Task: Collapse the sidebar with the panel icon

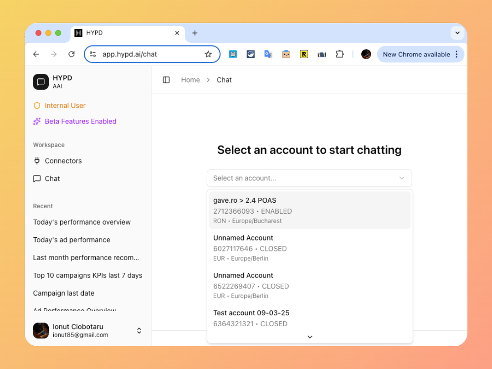Action: 166,80
